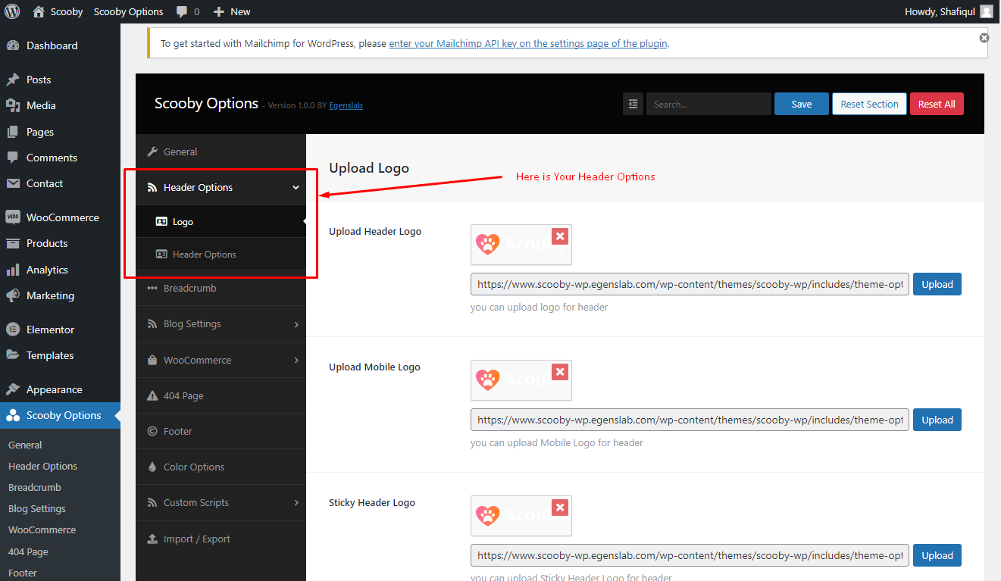Remove the Upload Mobile Logo image
Screen dimensions: 1001x581
(x=560, y=372)
